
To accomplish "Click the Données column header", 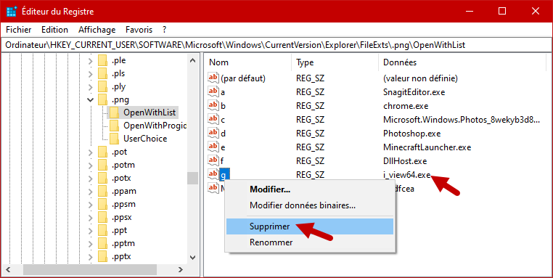I will tap(462, 62).
